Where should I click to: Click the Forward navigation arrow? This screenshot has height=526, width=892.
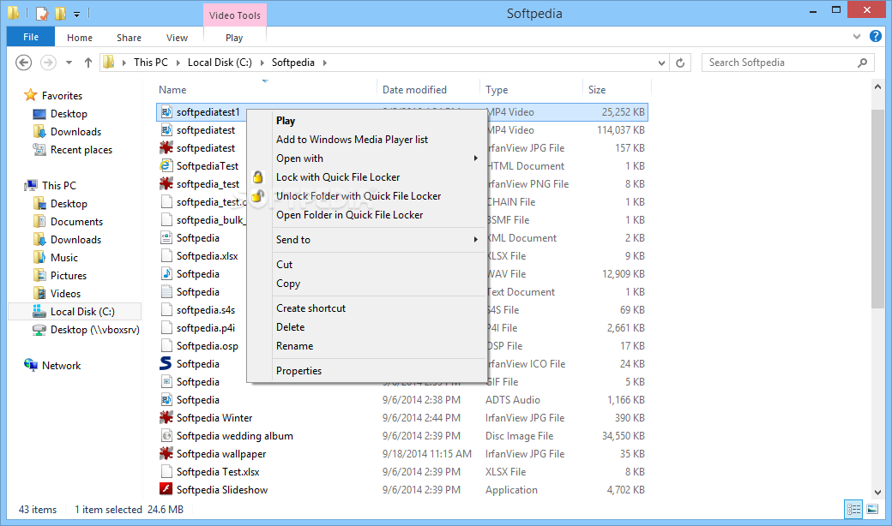(x=48, y=63)
